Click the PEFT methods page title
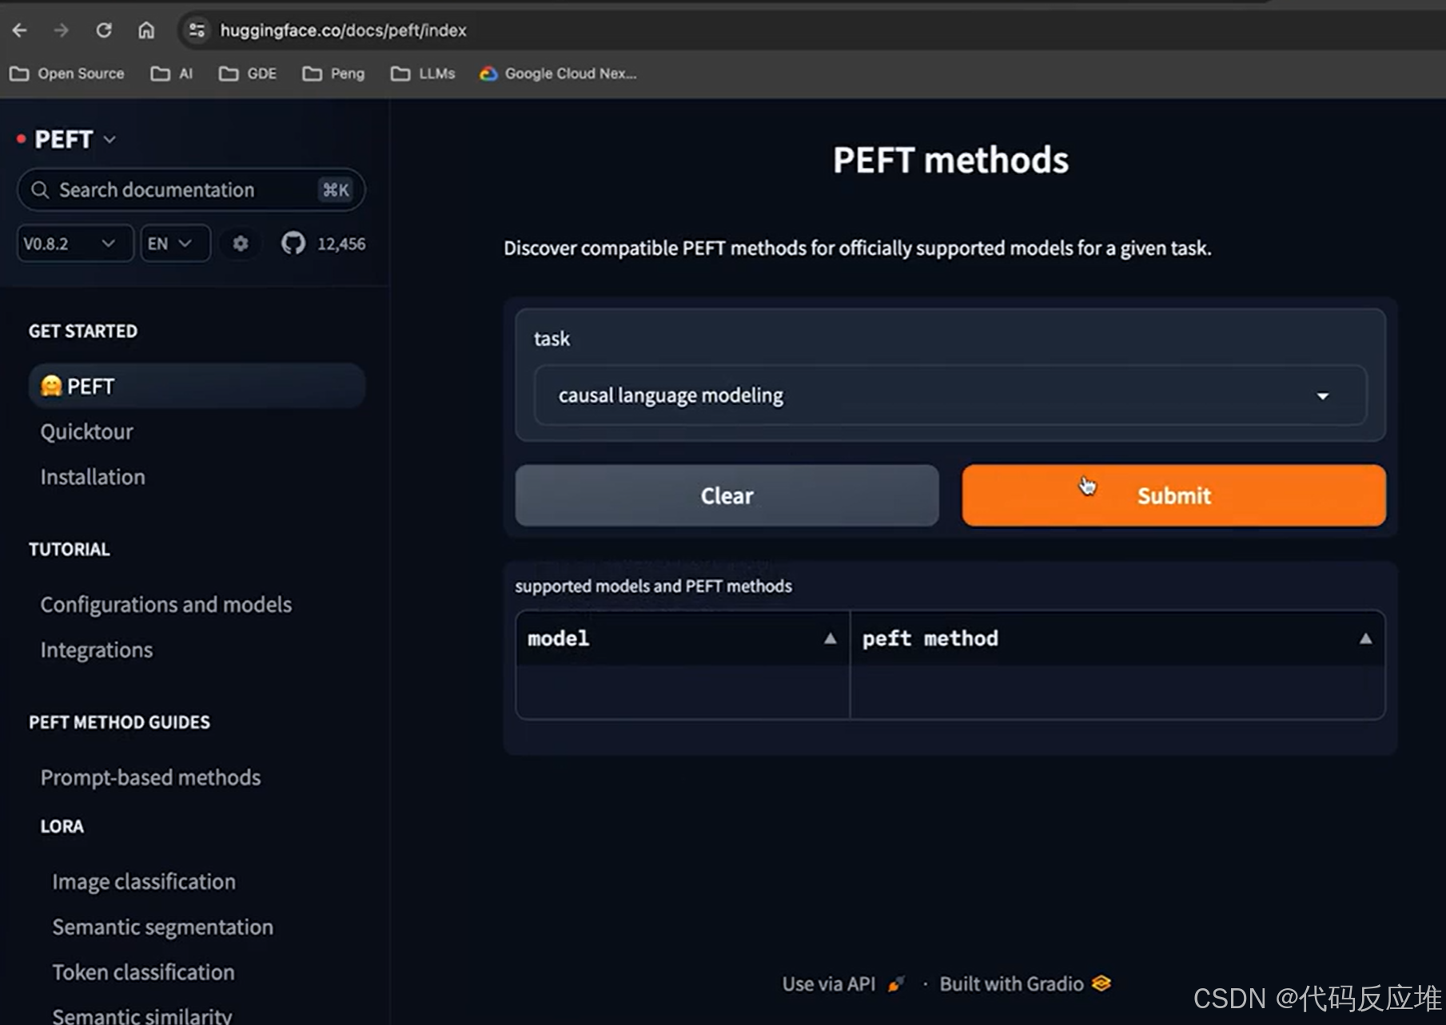Screen dimensions: 1446x1025 pos(950,160)
